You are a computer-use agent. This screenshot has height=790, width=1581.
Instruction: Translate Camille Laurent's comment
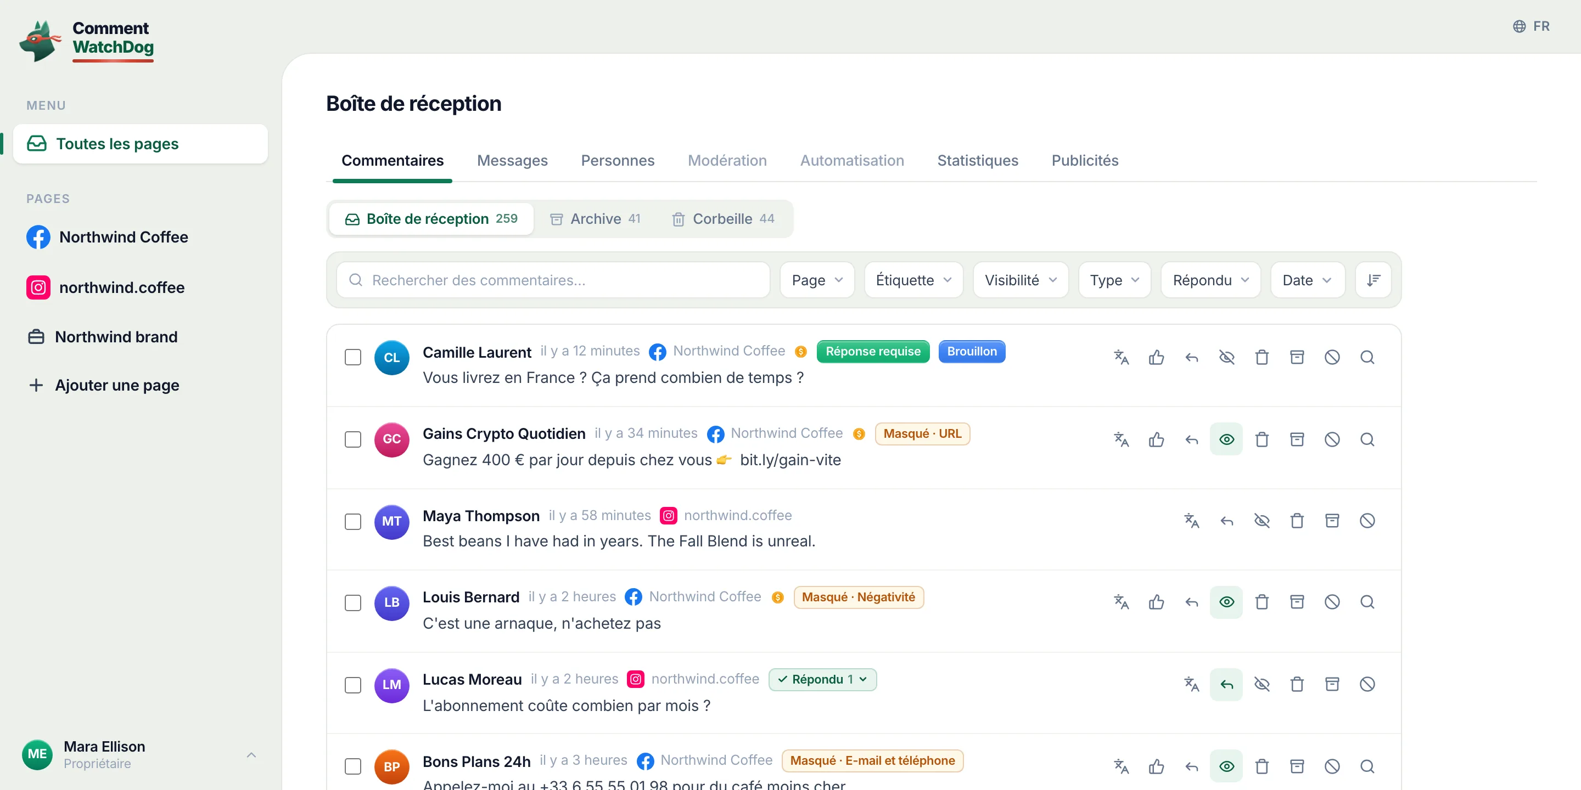[1120, 357]
